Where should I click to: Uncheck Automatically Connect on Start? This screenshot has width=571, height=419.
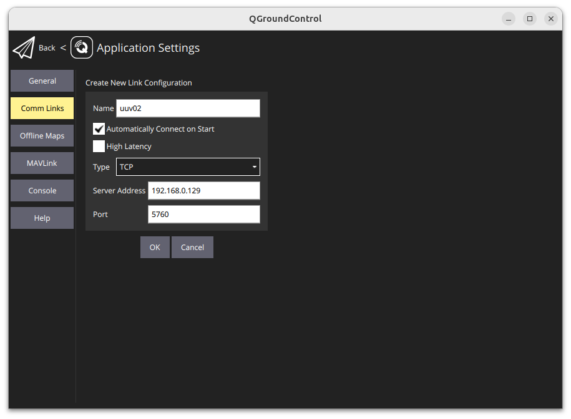[99, 128]
